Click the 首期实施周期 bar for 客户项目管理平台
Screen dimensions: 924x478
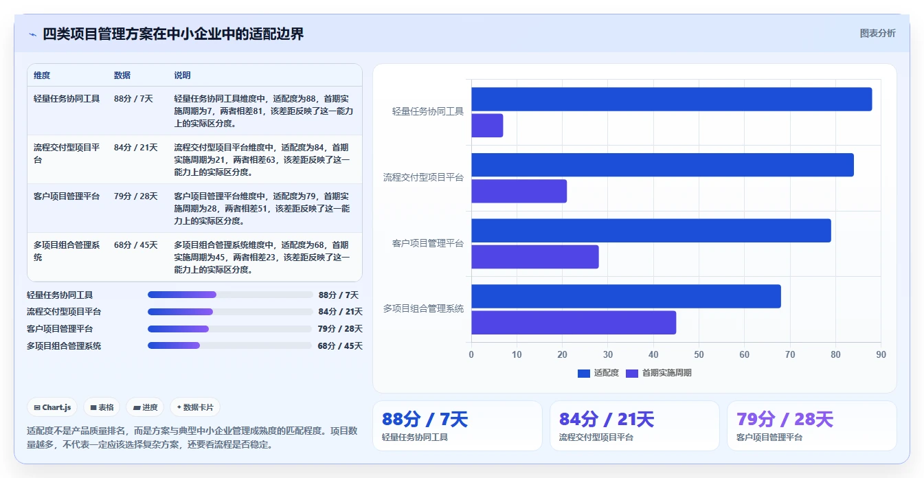pyautogui.click(x=535, y=257)
